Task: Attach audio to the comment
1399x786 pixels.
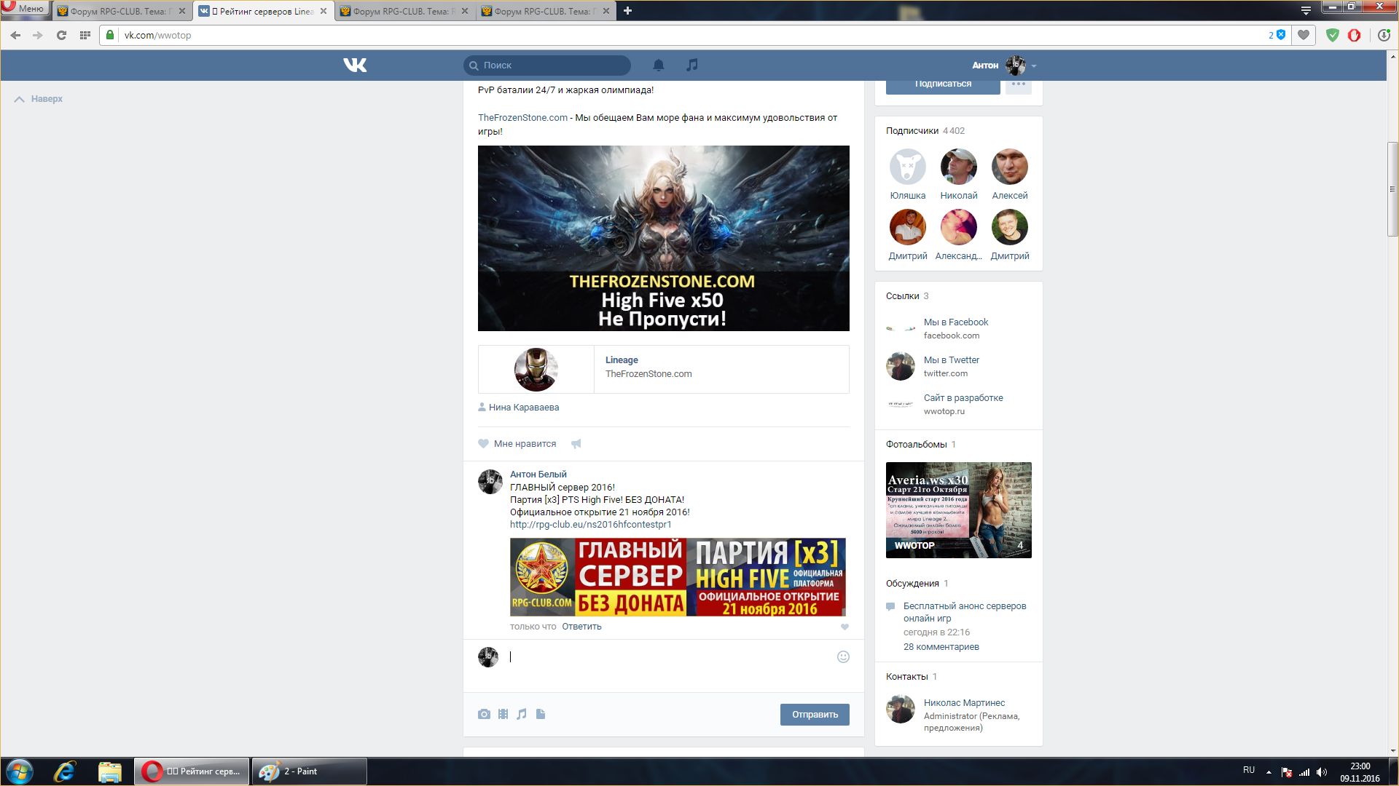Action: 522,715
